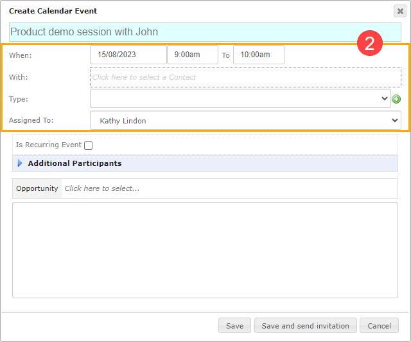
Task: Click the 9:00am start time field
Action: tap(193, 55)
